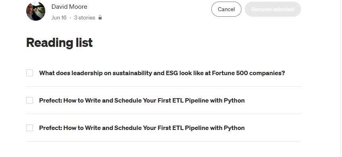342x157 pixels.
Task: Click the divider line under the middle Prefect story
Action: (164, 114)
